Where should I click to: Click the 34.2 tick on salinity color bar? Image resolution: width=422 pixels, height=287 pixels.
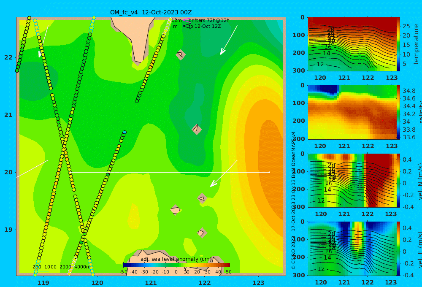[409, 114]
